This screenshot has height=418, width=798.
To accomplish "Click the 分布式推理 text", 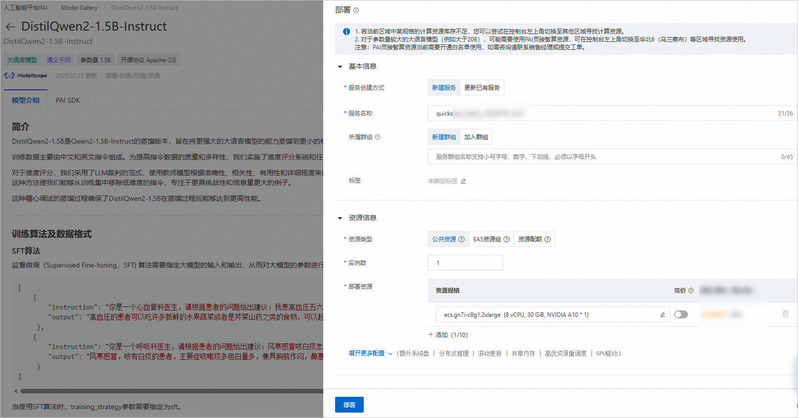I will click(454, 353).
